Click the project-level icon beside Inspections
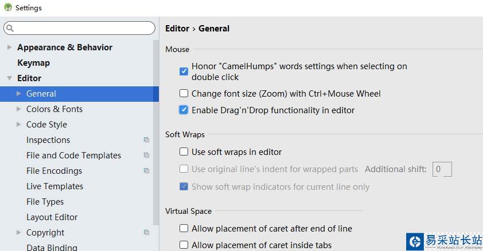The height and width of the screenshot is (251, 483). [x=146, y=140]
